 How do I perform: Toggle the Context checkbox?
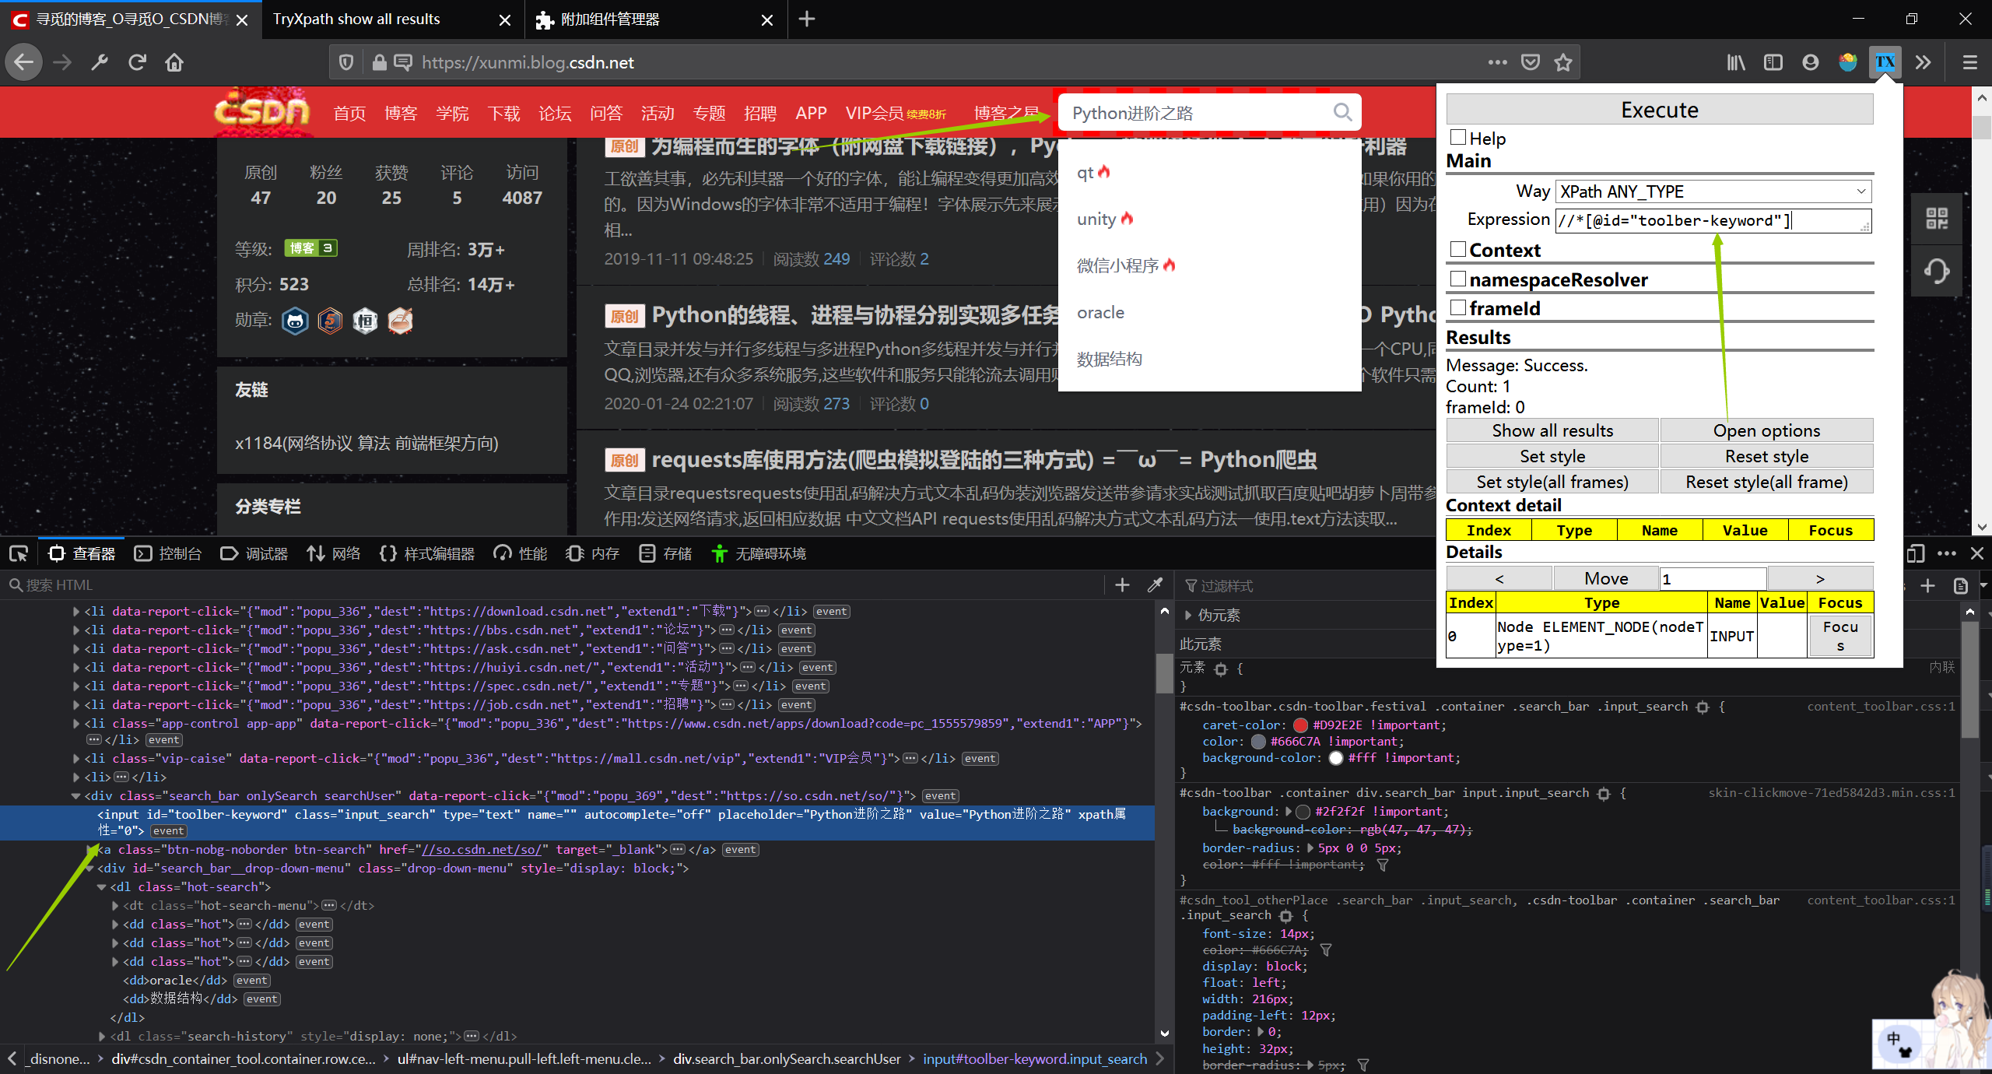[1458, 249]
